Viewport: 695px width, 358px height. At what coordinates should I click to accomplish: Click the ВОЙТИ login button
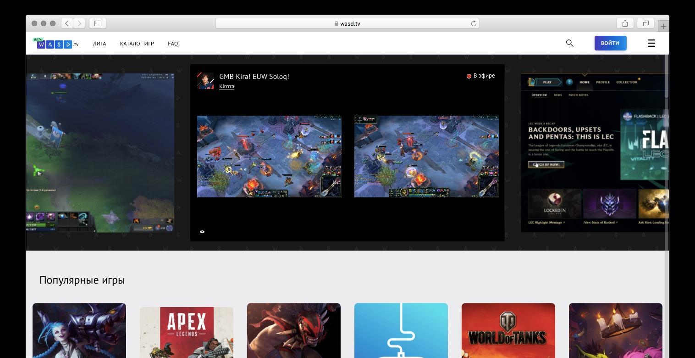(610, 43)
